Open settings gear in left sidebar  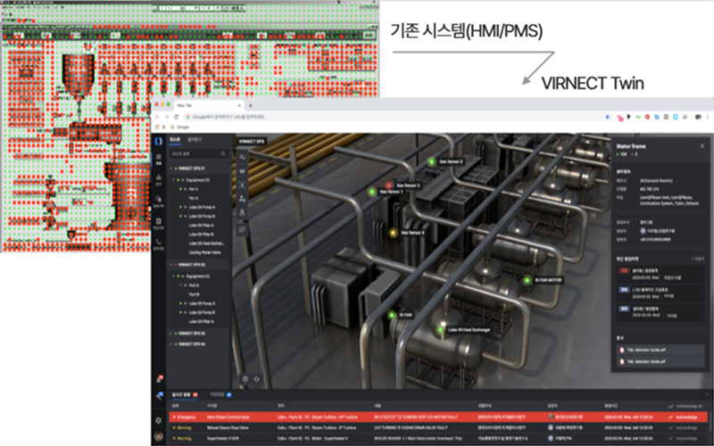[158, 419]
